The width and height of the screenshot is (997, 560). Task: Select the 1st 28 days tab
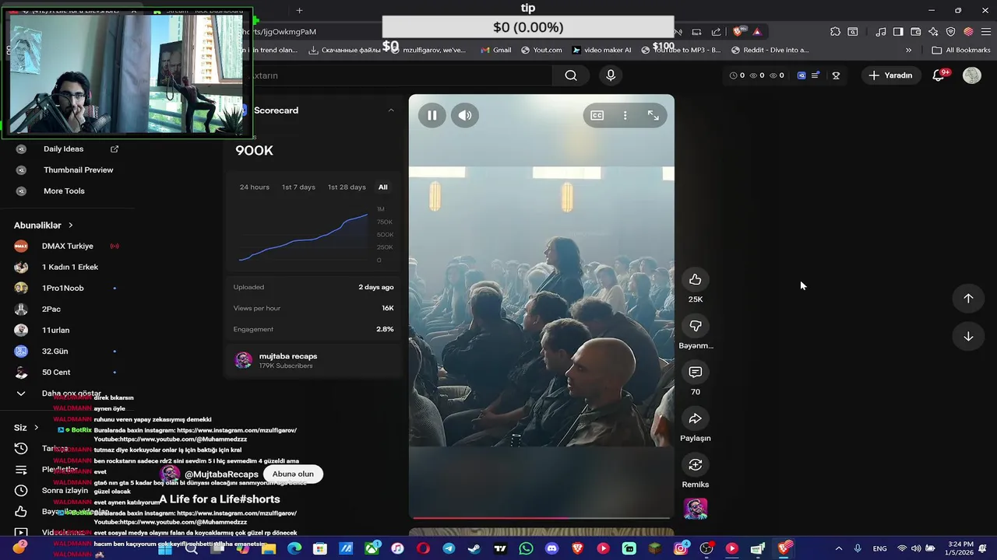pos(347,187)
